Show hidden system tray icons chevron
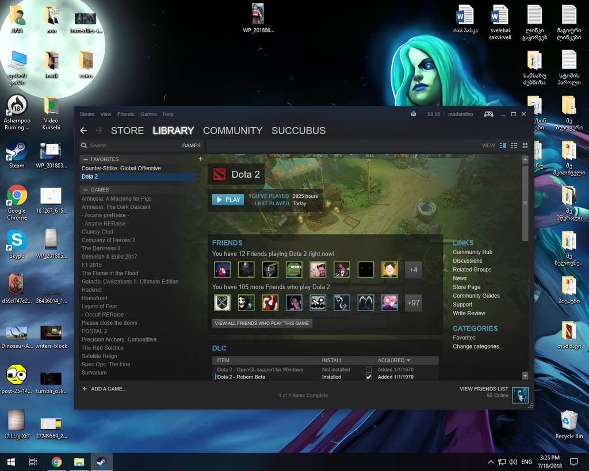 [491, 462]
